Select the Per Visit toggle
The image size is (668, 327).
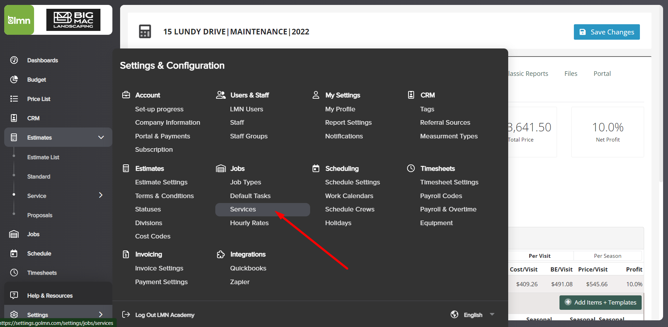tap(539, 256)
